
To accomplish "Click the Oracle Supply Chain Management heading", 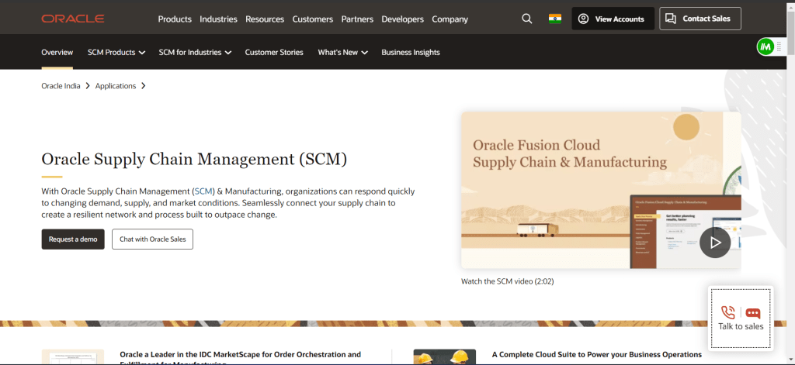I will tap(194, 159).
